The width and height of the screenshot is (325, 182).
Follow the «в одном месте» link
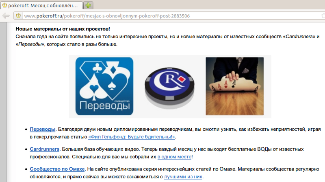point(175,157)
